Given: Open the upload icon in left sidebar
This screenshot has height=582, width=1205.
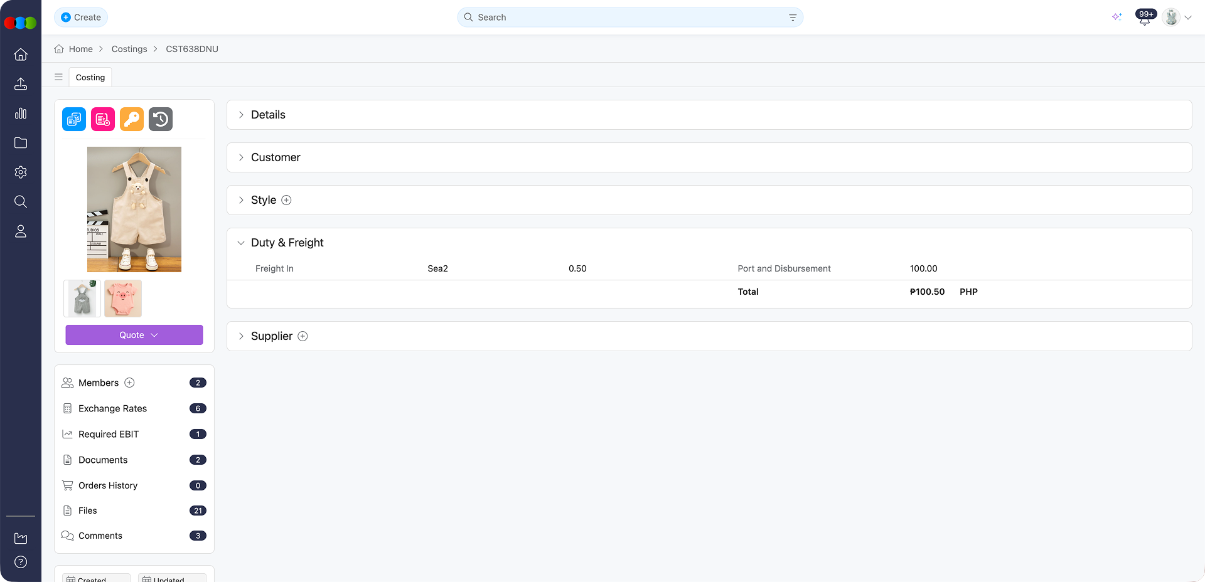Looking at the screenshot, I should [21, 84].
